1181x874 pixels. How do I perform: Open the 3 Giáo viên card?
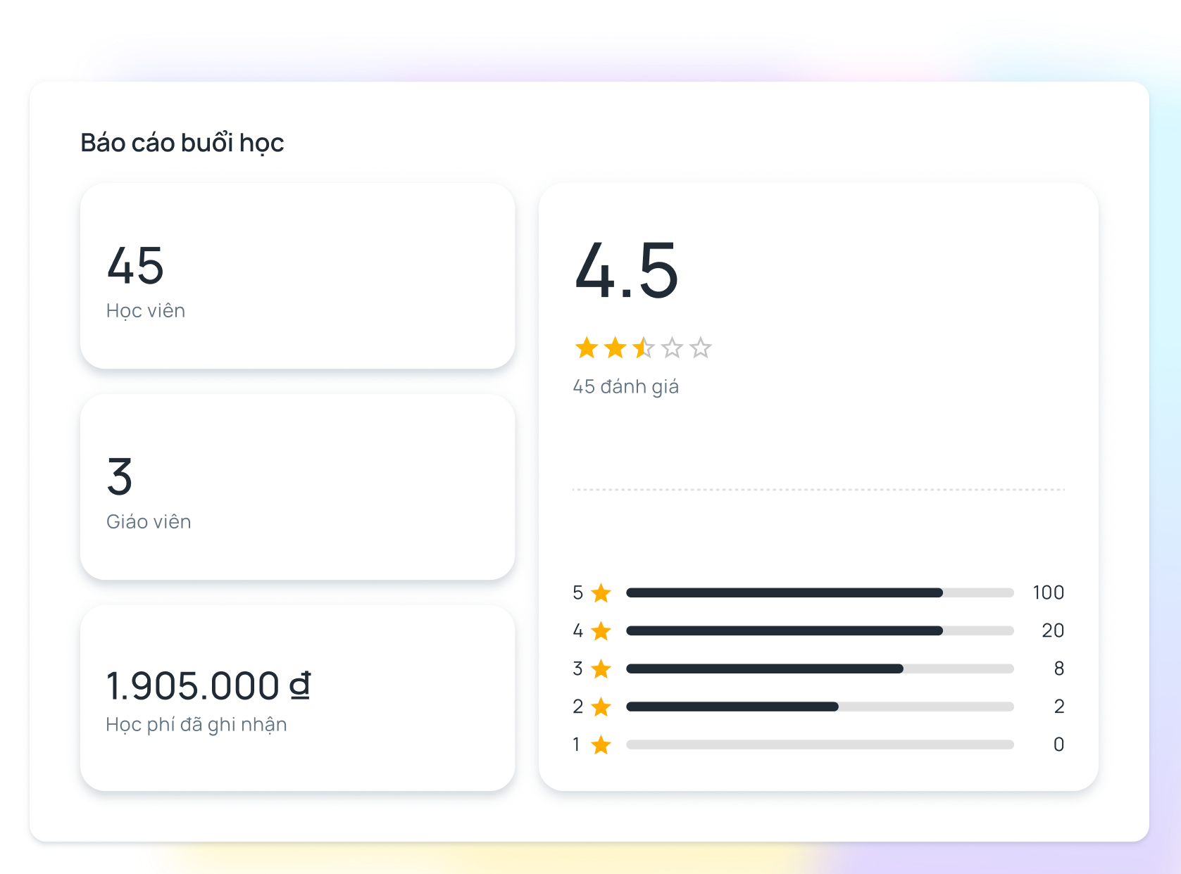click(297, 487)
